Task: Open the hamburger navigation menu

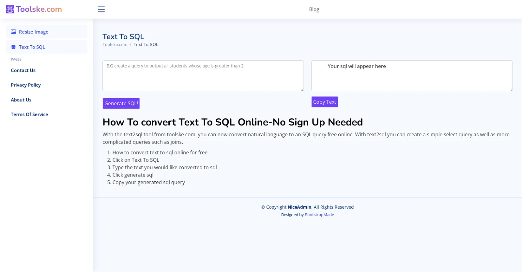Action: click(101, 9)
